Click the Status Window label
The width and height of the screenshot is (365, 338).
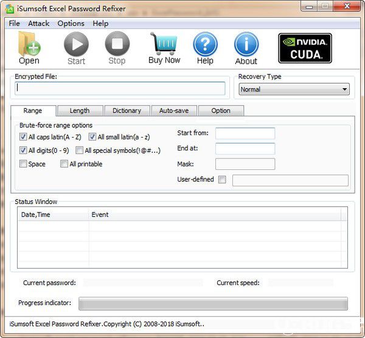(x=36, y=202)
